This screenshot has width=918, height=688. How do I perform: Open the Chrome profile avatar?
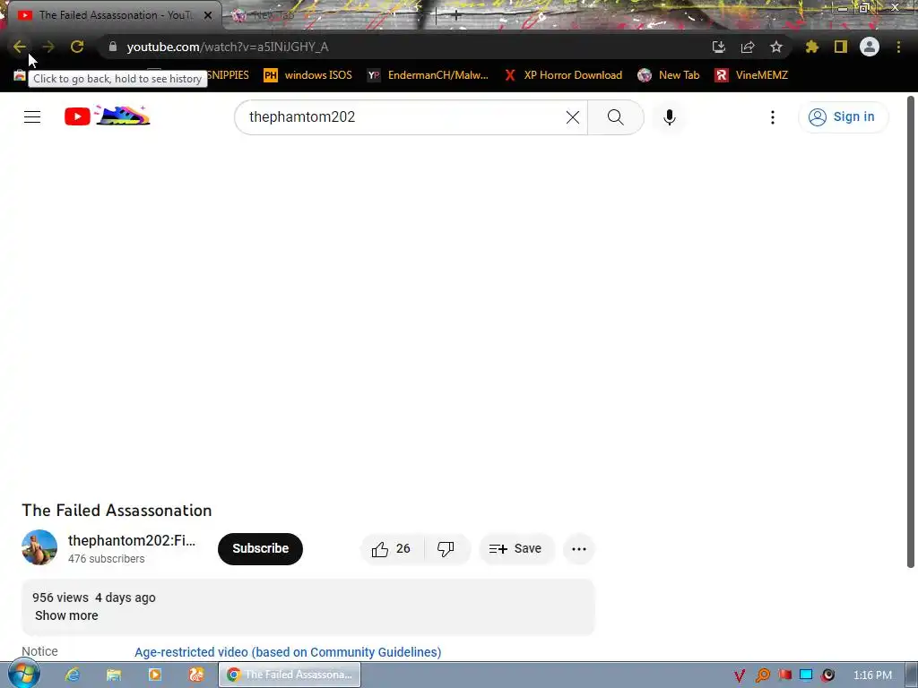(x=870, y=47)
